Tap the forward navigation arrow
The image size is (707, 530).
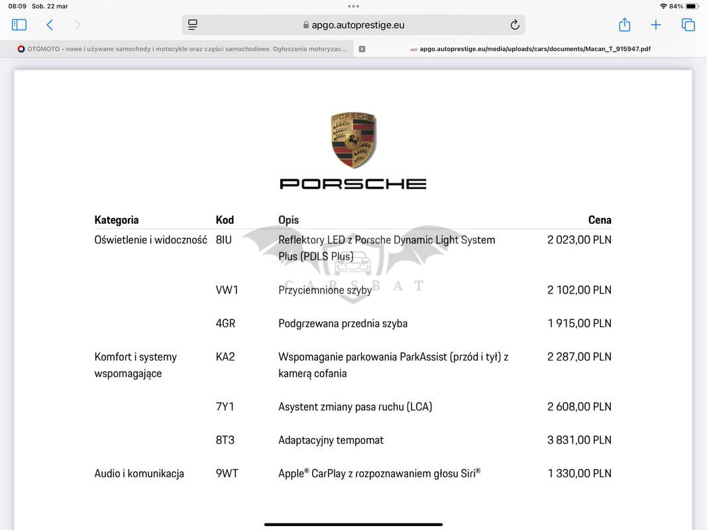pyautogui.click(x=78, y=25)
